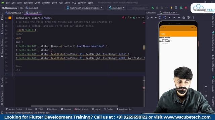
Task: Click the lib breadcrumb folder
Action: tap(21, 8)
